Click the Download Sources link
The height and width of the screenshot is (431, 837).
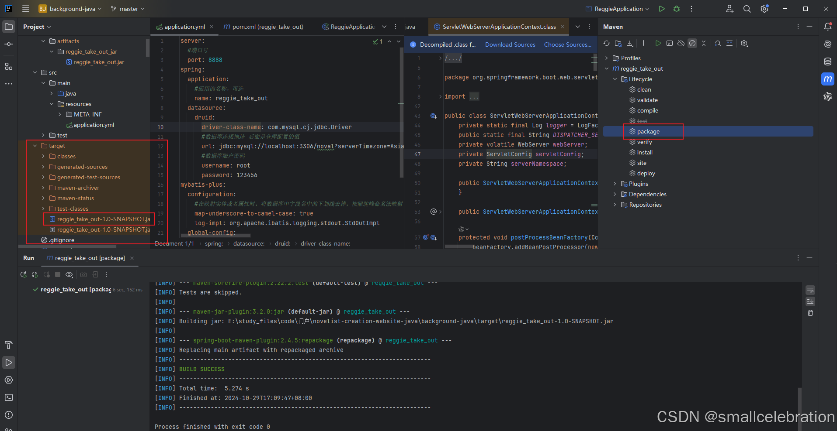pyautogui.click(x=510, y=44)
